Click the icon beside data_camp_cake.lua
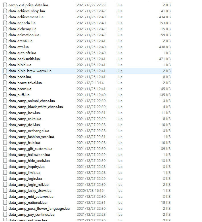The height and width of the screenshot is (222, 202). click(x=5, y=119)
